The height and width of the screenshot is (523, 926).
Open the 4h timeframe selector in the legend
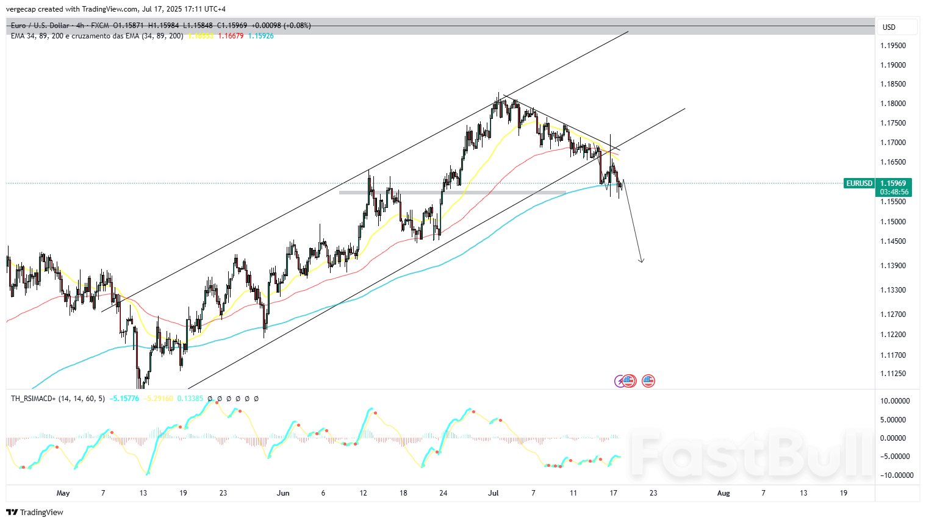(80, 26)
